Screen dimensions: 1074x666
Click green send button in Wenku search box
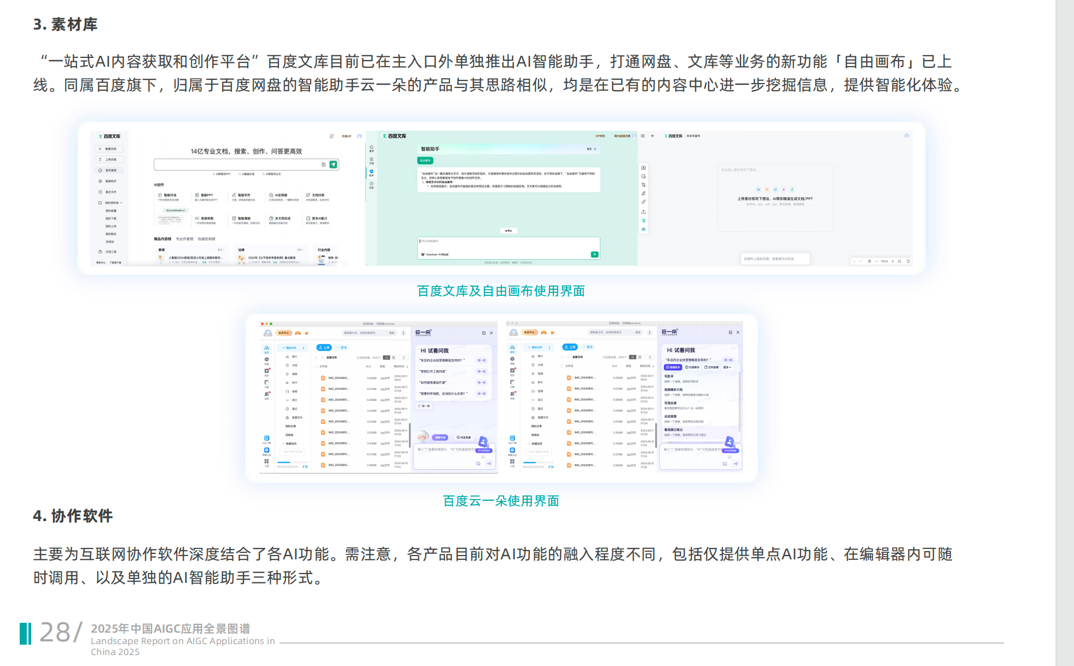pos(333,165)
